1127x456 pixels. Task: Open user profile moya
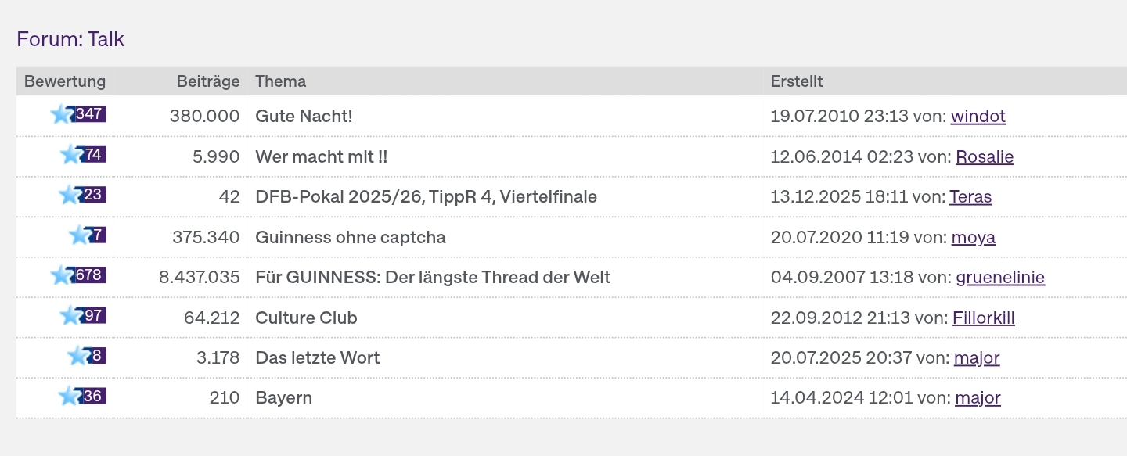973,238
